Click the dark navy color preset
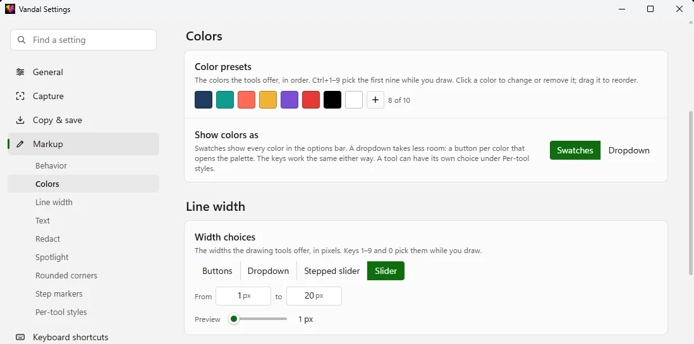 [x=204, y=100]
